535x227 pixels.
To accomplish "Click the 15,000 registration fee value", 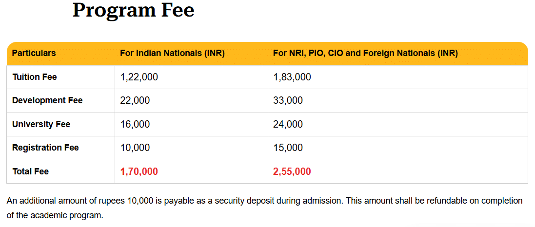I will pyautogui.click(x=288, y=148).
